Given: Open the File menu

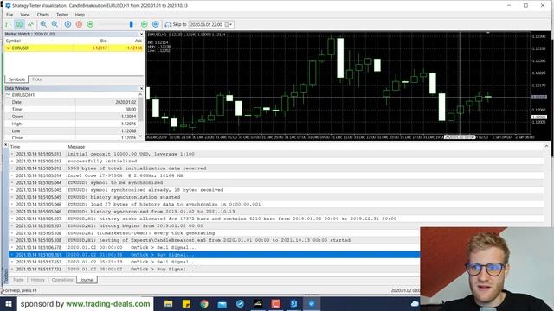Looking at the screenshot, I should click(10, 15).
